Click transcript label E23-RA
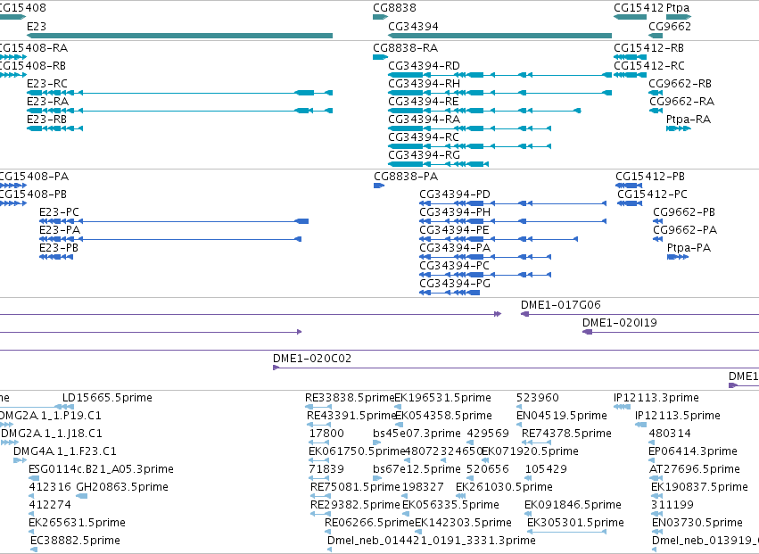 [x=47, y=102]
